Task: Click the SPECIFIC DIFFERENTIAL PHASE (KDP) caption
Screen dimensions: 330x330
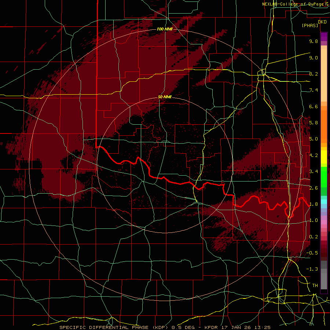Action: coord(114,327)
